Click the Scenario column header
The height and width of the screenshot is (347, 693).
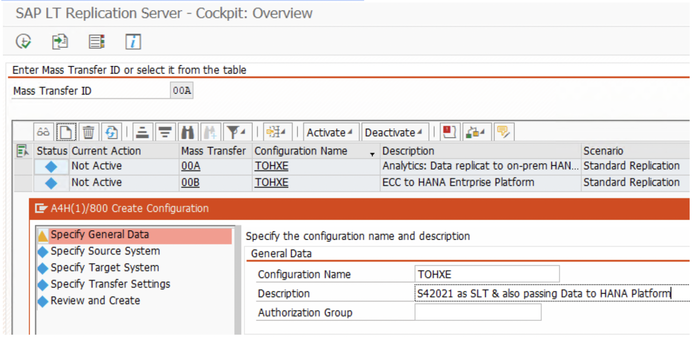pyautogui.click(x=635, y=151)
